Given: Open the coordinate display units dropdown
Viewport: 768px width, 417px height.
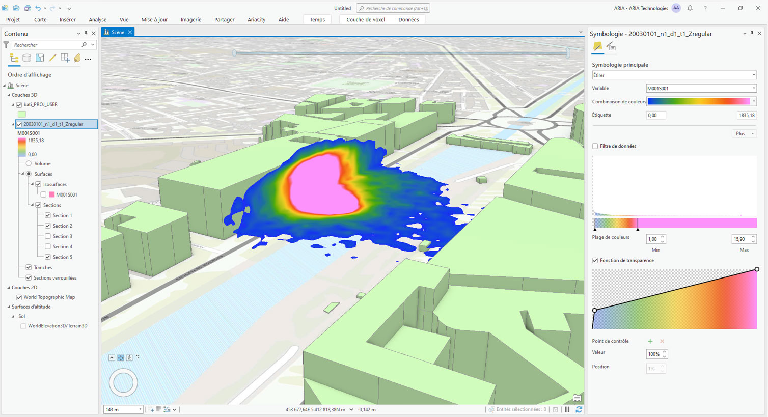Looking at the screenshot, I should (x=351, y=409).
